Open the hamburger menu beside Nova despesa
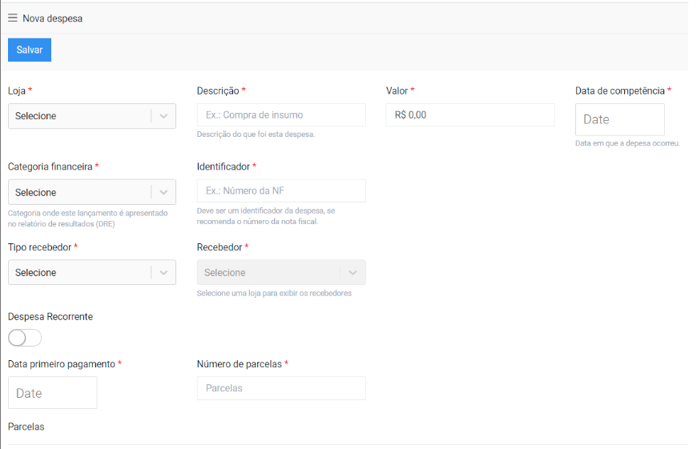697x449 pixels. coord(13,18)
